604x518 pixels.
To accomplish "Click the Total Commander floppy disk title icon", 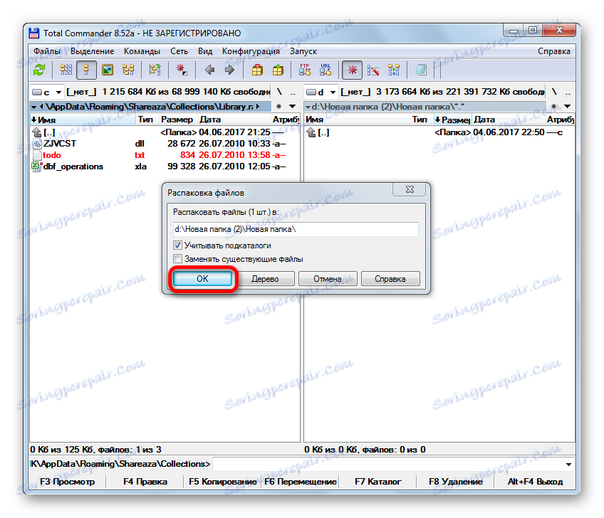I will (34, 33).
